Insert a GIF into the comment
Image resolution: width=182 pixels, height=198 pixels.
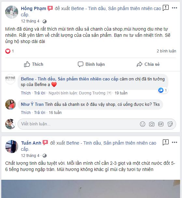(161, 124)
